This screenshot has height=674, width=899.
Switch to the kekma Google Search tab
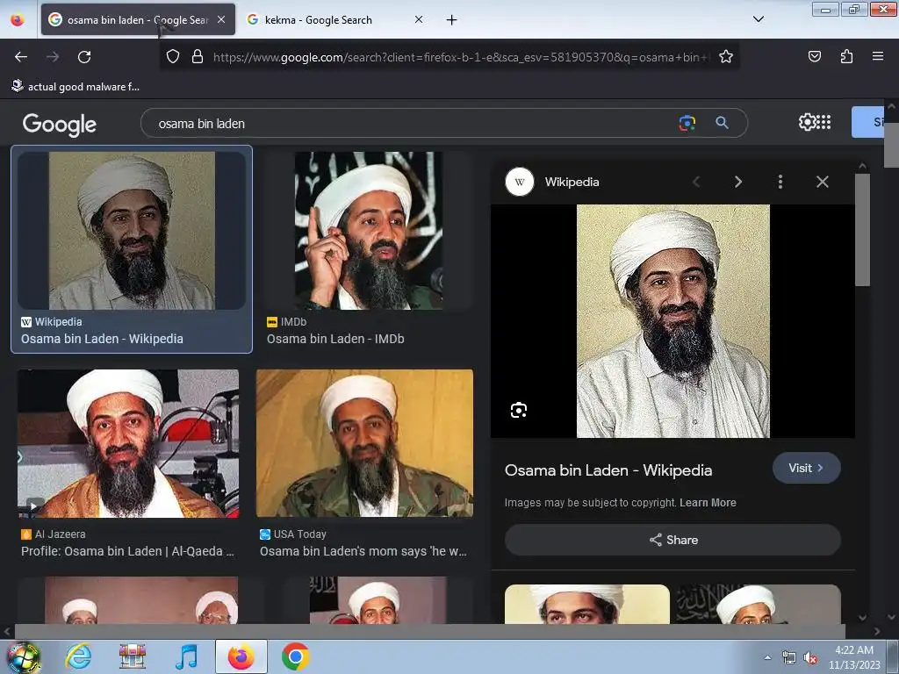click(x=335, y=20)
